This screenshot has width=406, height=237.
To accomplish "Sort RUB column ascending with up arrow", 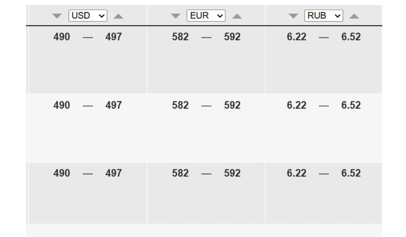I will click(354, 16).
